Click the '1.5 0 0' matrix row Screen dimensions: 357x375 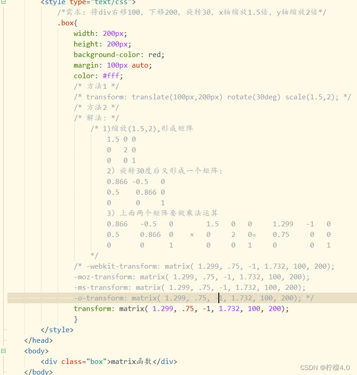coord(122,139)
